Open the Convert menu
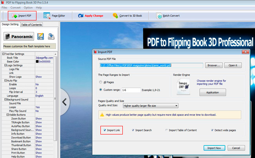The width and height of the screenshot is (255, 158). (x=15, y=7)
